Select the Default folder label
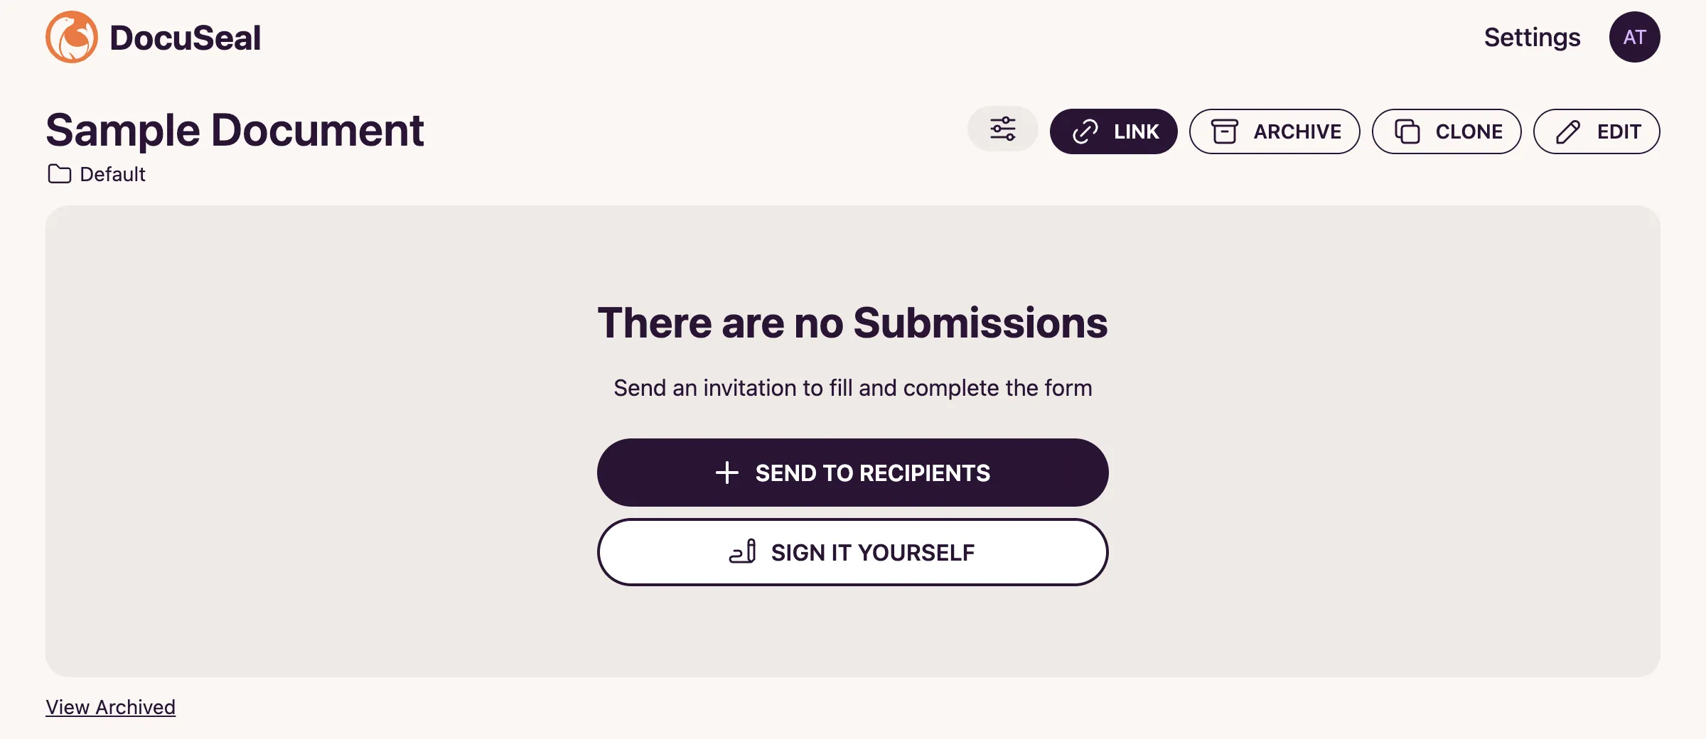This screenshot has width=1706, height=739. (112, 173)
